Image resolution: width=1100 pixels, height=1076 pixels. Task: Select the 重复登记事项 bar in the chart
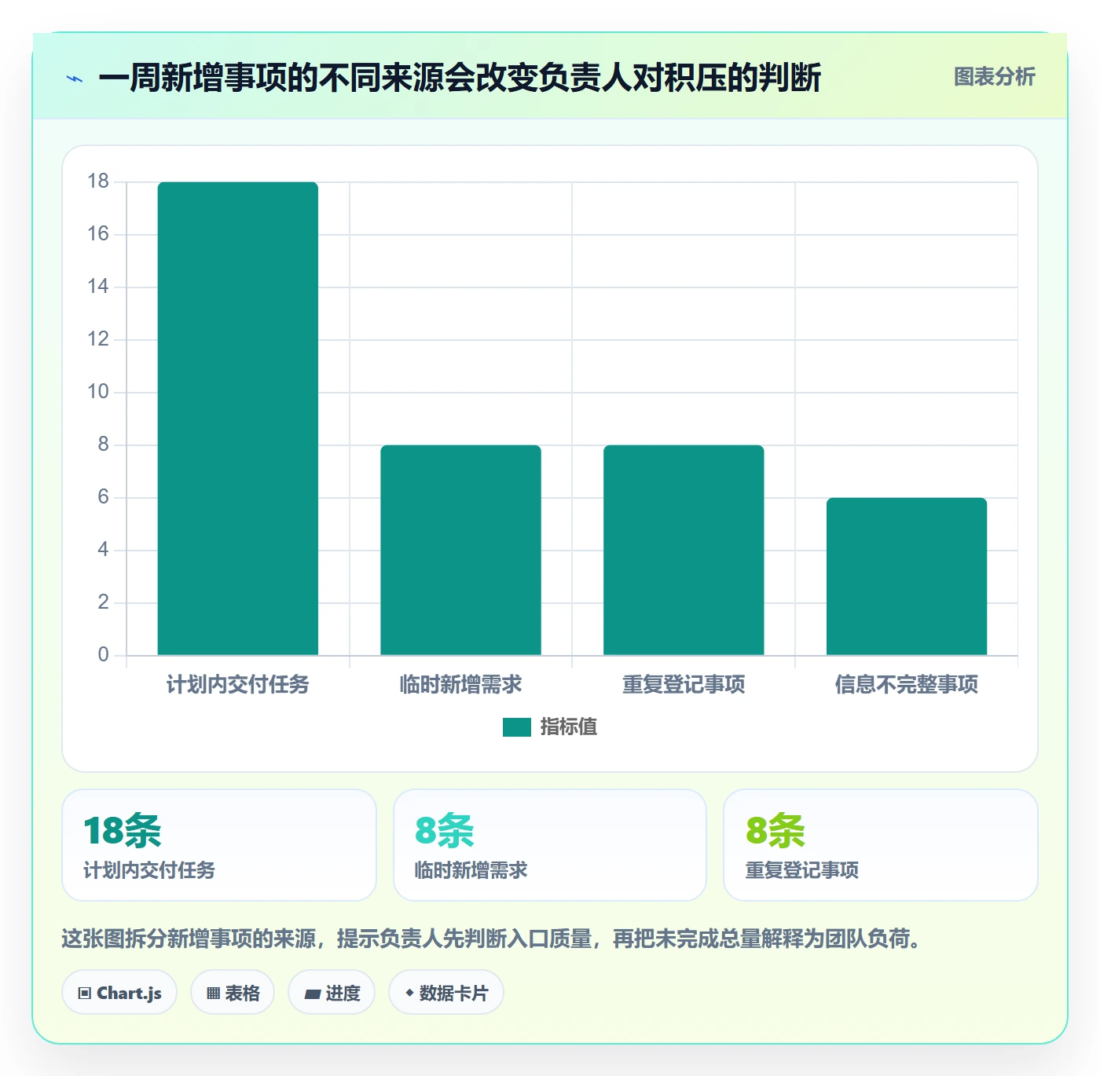[684, 550]
